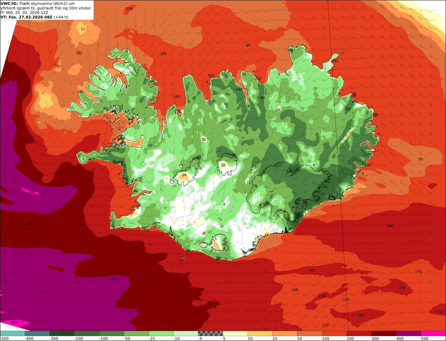Select the dark red 300 to 400 swatch
The height and width of the screenshot is (341, 446).
(x=384, y=333)
